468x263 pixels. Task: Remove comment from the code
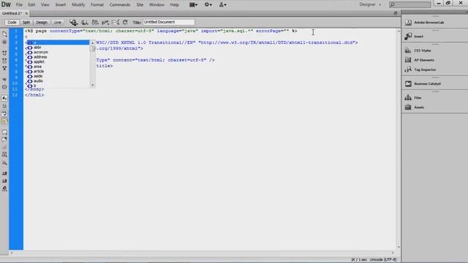tap(4, 140)
